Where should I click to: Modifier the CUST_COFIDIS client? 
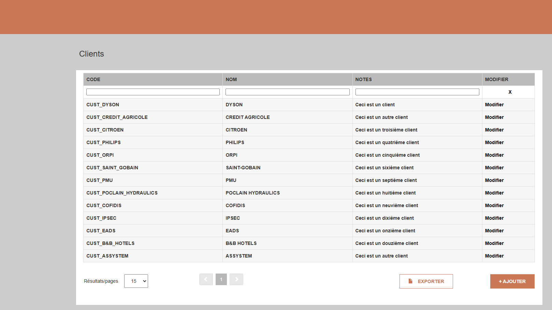point(494,205)
